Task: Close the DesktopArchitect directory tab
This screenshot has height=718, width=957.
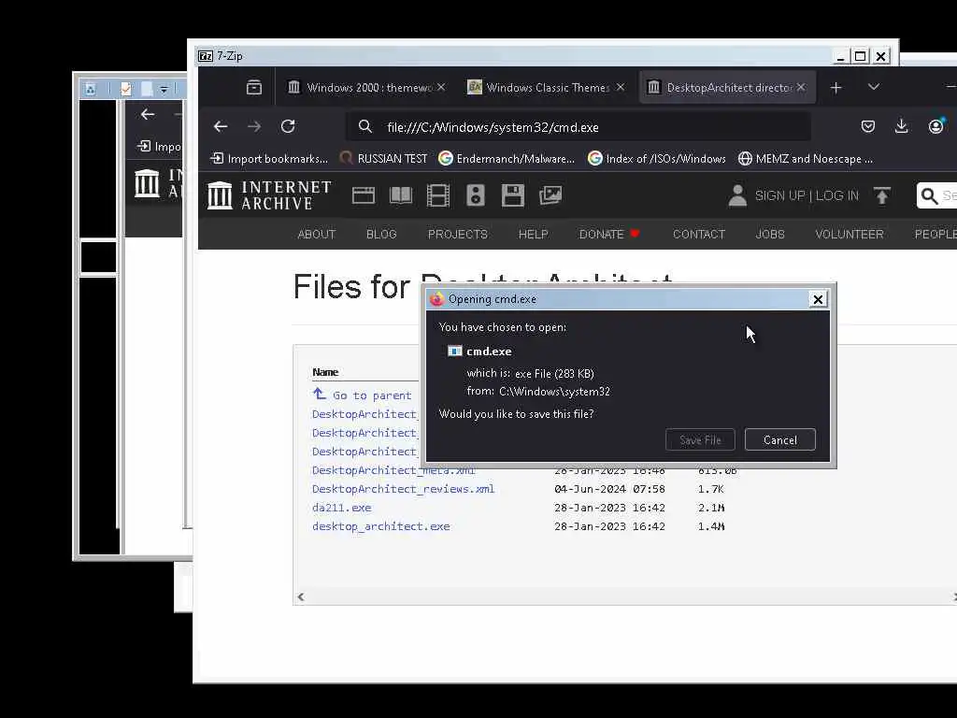Action: click(801, 87)
